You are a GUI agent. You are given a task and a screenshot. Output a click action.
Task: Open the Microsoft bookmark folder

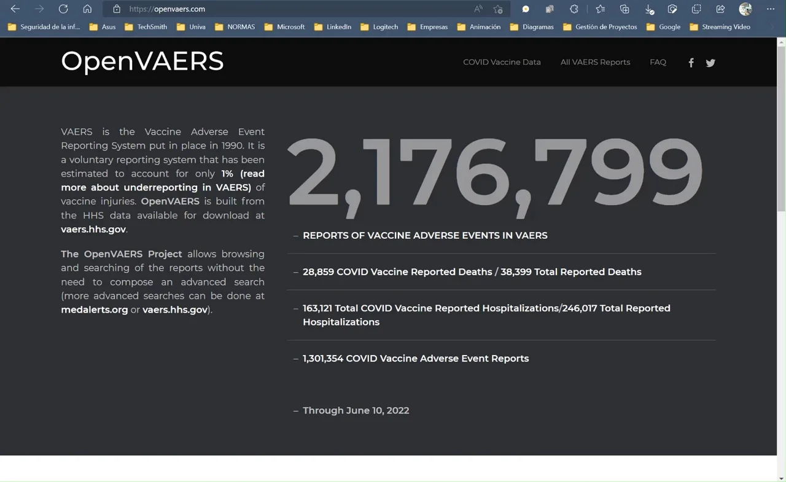[x=285, y=27]
